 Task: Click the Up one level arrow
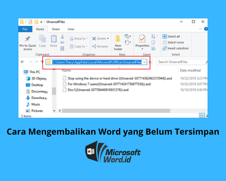[x=42, y=62]
